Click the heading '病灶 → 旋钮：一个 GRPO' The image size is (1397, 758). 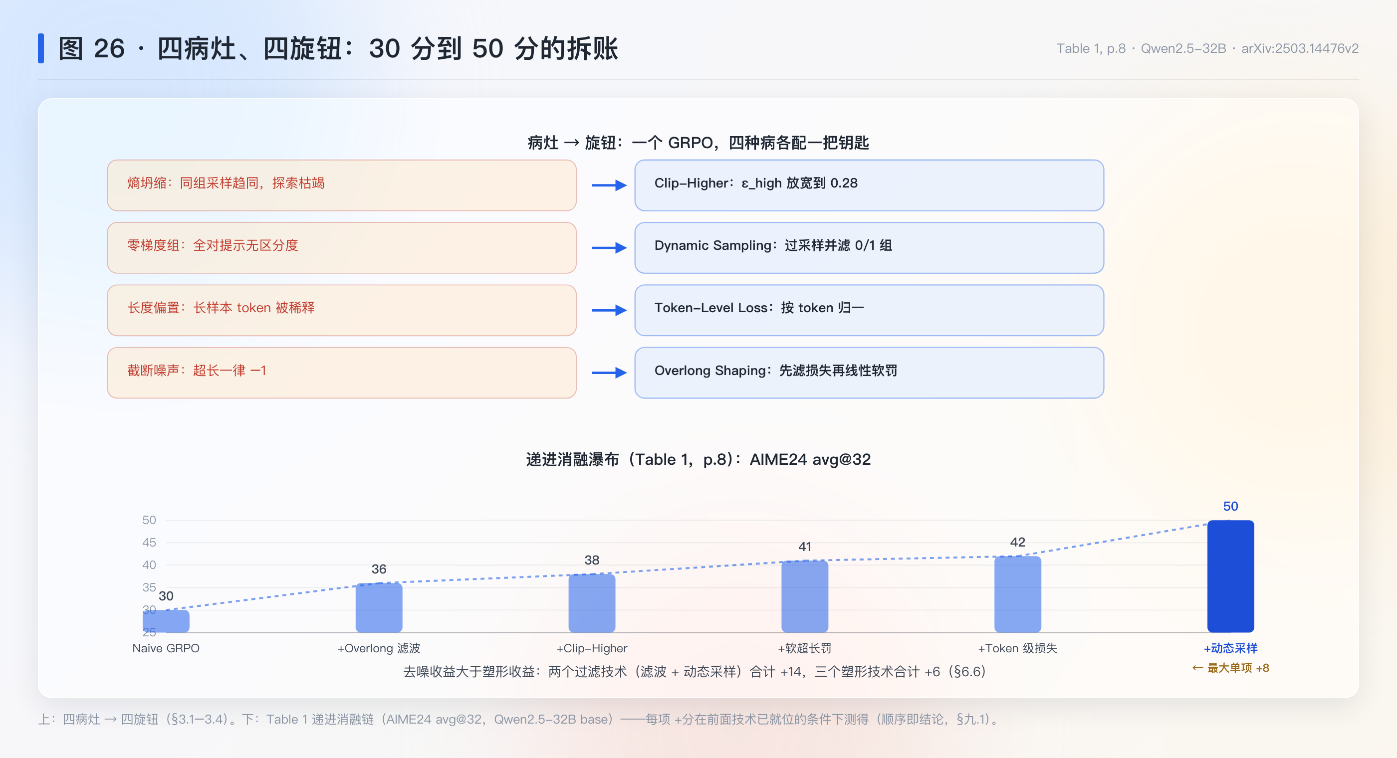tap(620, 143)
